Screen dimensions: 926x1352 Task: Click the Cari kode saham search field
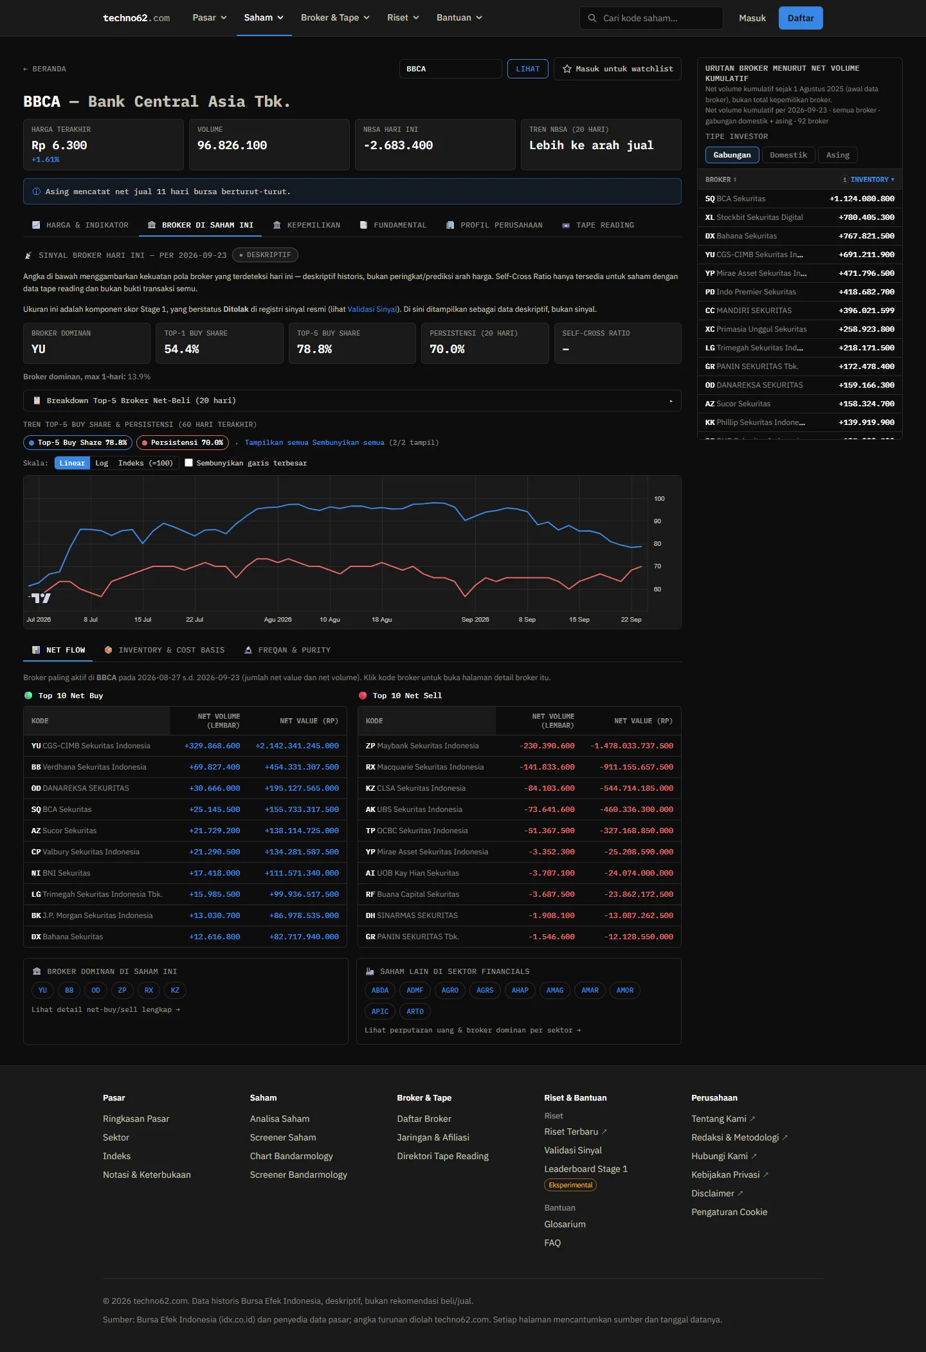651,18
